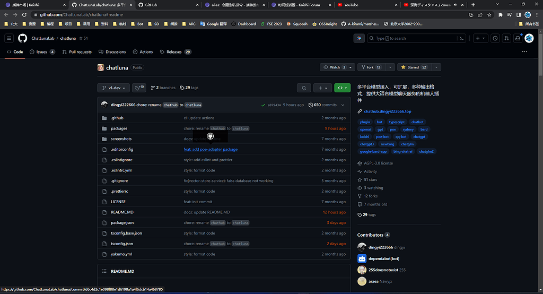Viewport: 543px width, 294px height.
Task: Expand the Watch options dropdown arrow
Action: click(351, 67)
